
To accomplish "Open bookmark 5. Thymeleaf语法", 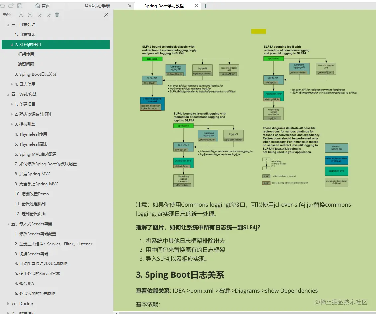I will coord(31,144).
